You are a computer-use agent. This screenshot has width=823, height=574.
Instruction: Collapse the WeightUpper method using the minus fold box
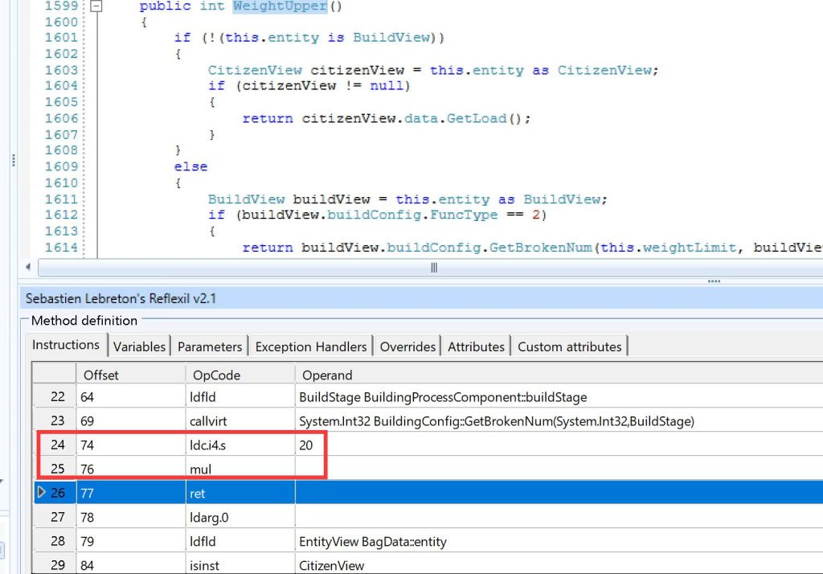[x=96, y=6]
